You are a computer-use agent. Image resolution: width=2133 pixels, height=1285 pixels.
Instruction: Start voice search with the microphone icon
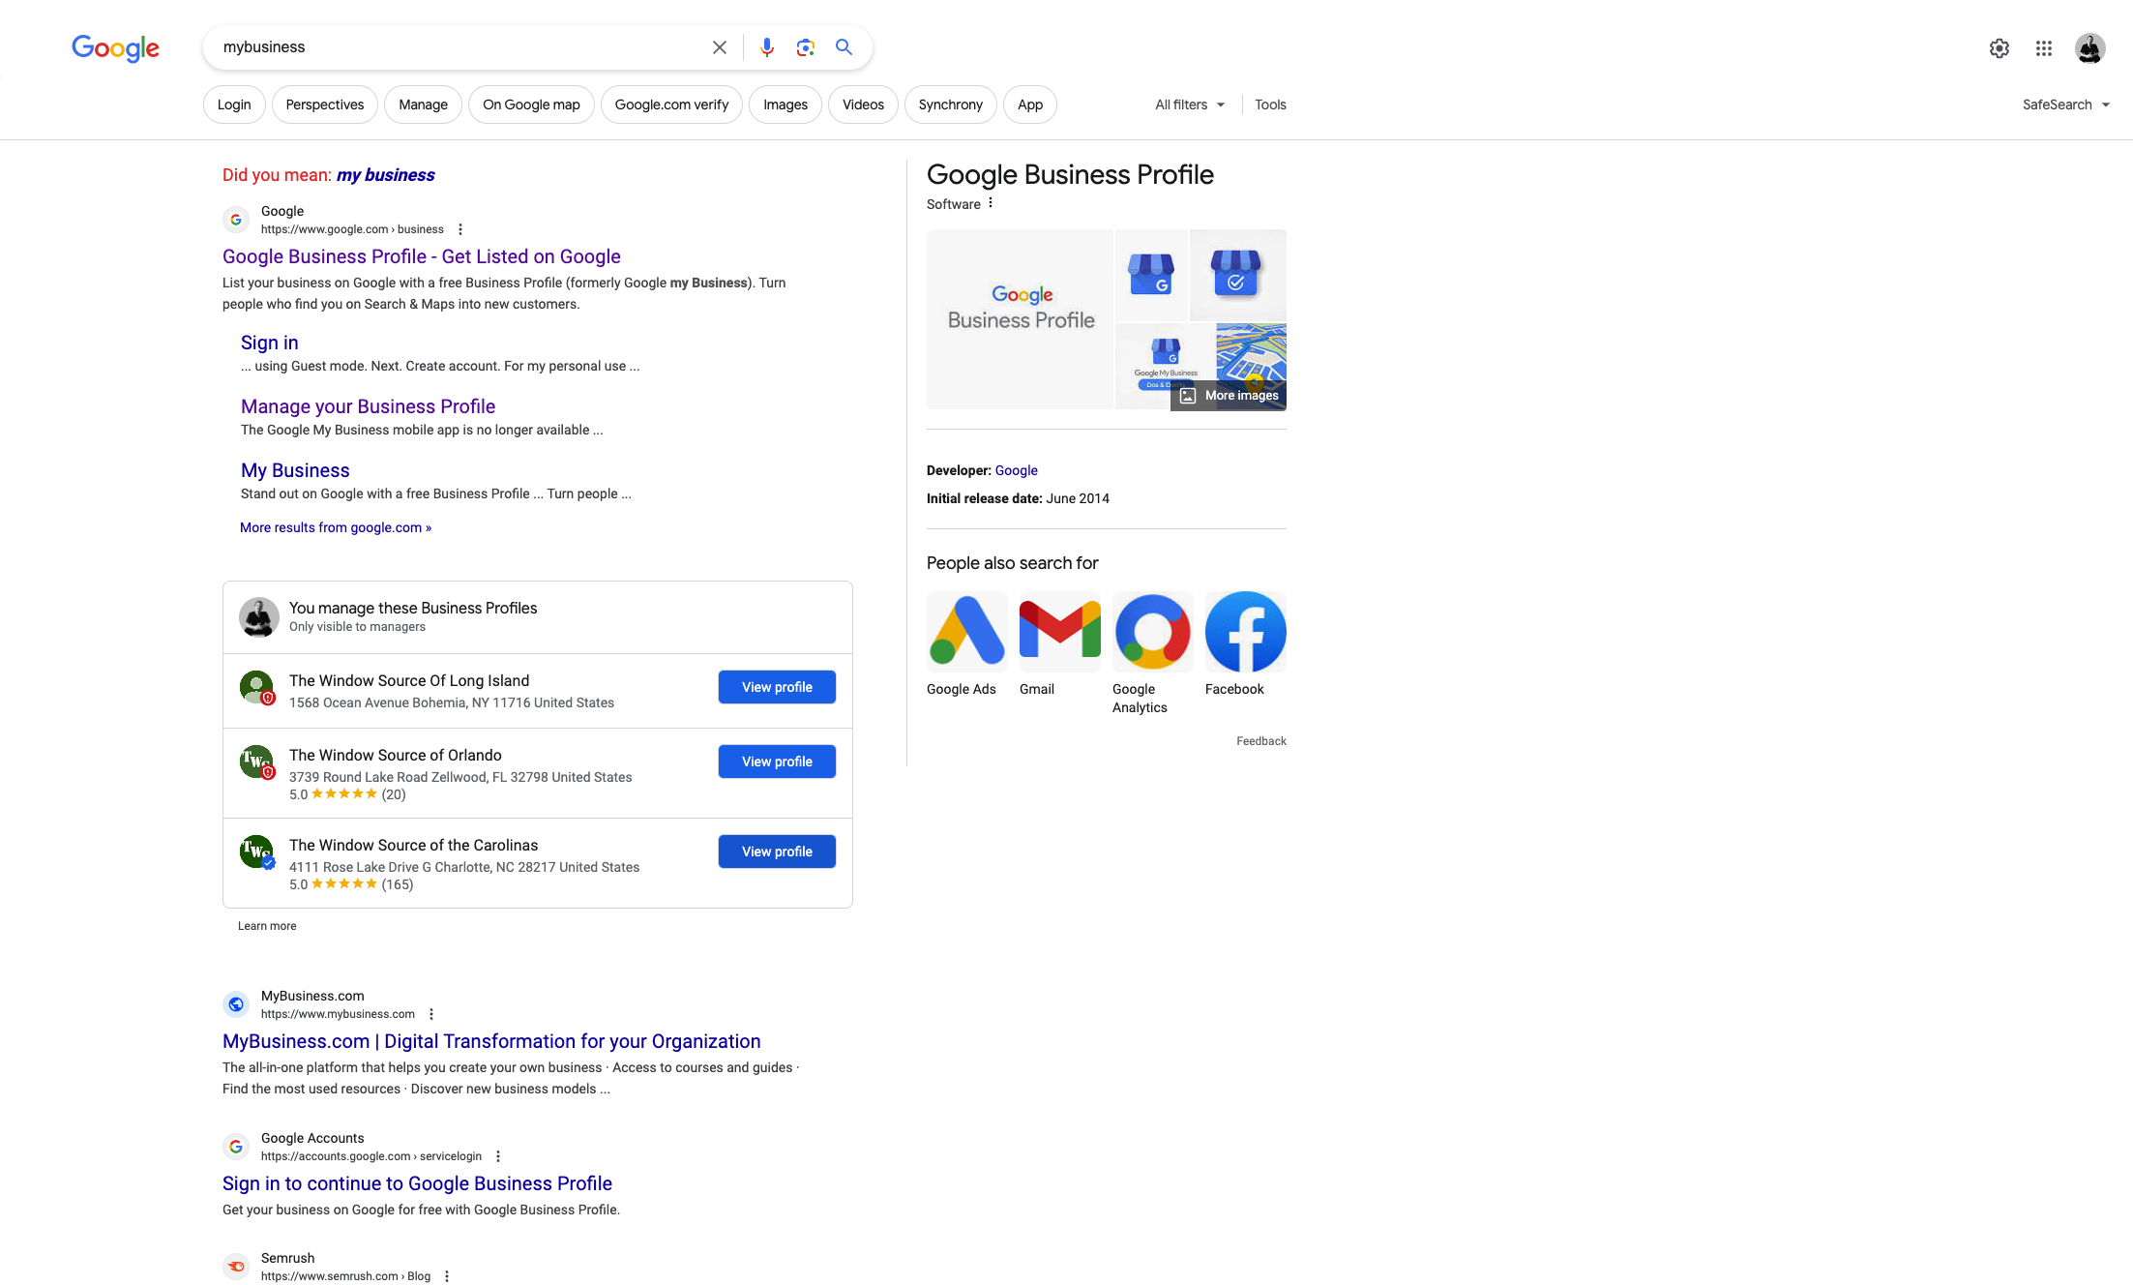[766, 47]
